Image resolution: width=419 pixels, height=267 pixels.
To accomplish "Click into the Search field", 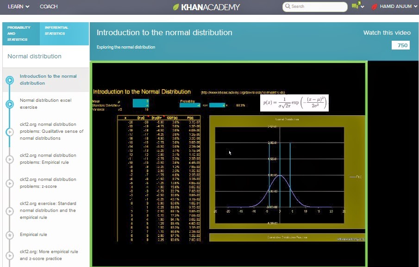I will (x=315, y=6).
